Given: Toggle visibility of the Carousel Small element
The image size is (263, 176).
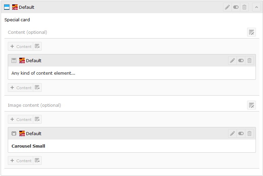Looking at the screenshot, I should 241,133.
